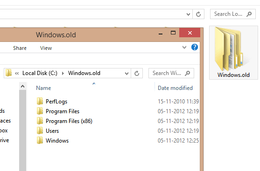Screen dimensions: 260x171
Task: Show hidden path levels via double chevron
Action: pos(17,73)
